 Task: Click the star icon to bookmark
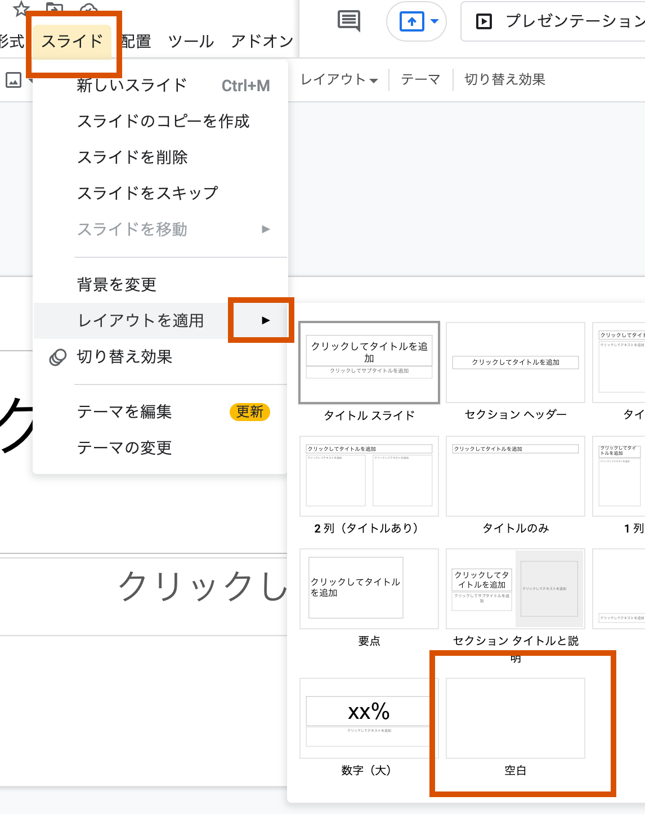(21, 8)
